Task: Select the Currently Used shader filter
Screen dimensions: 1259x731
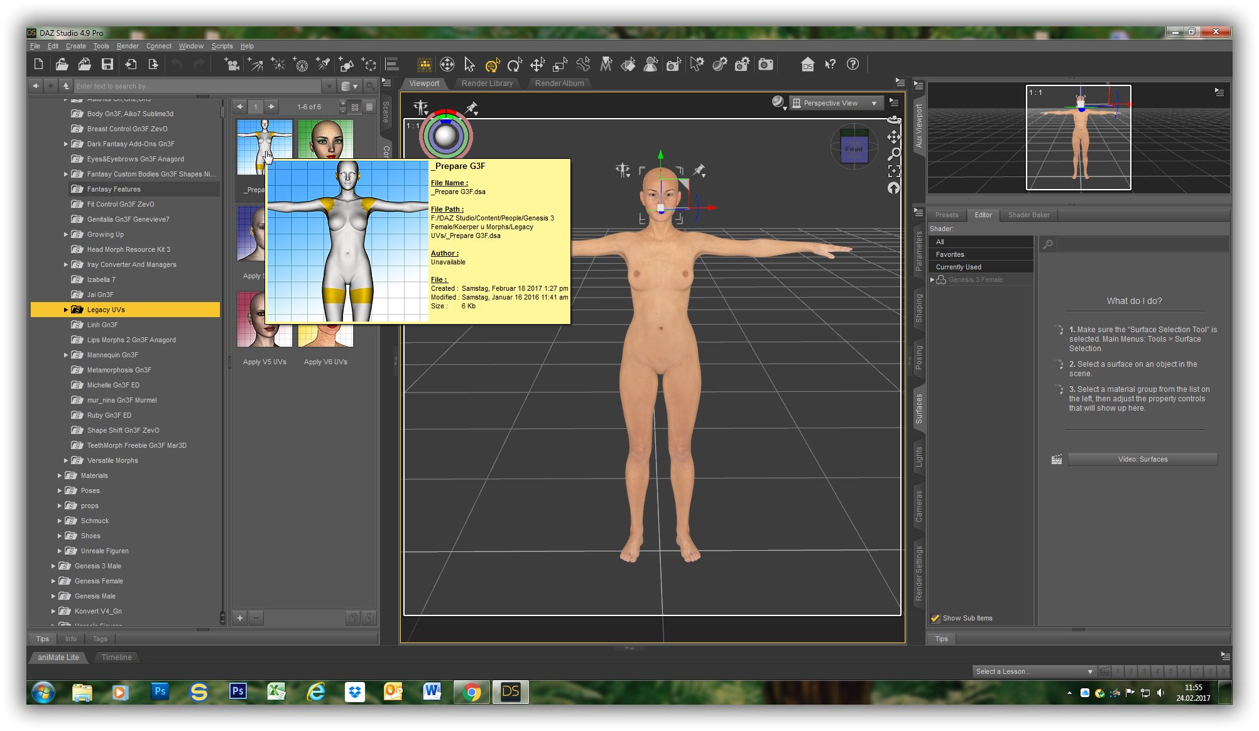Action: click(x=980, y=267)
